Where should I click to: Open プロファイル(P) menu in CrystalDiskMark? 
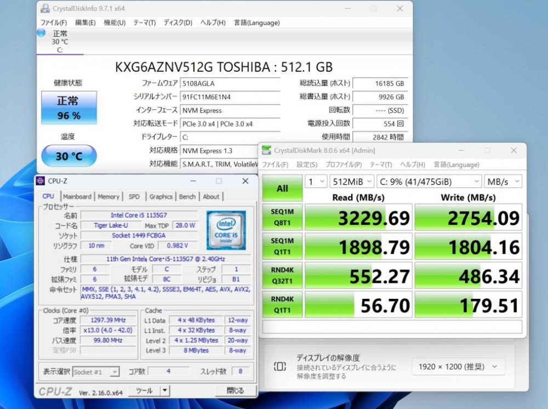click(344, 164)
